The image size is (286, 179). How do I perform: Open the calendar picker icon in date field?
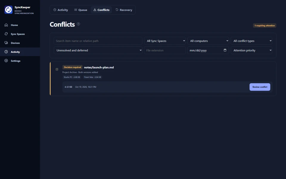click(225, 50)
